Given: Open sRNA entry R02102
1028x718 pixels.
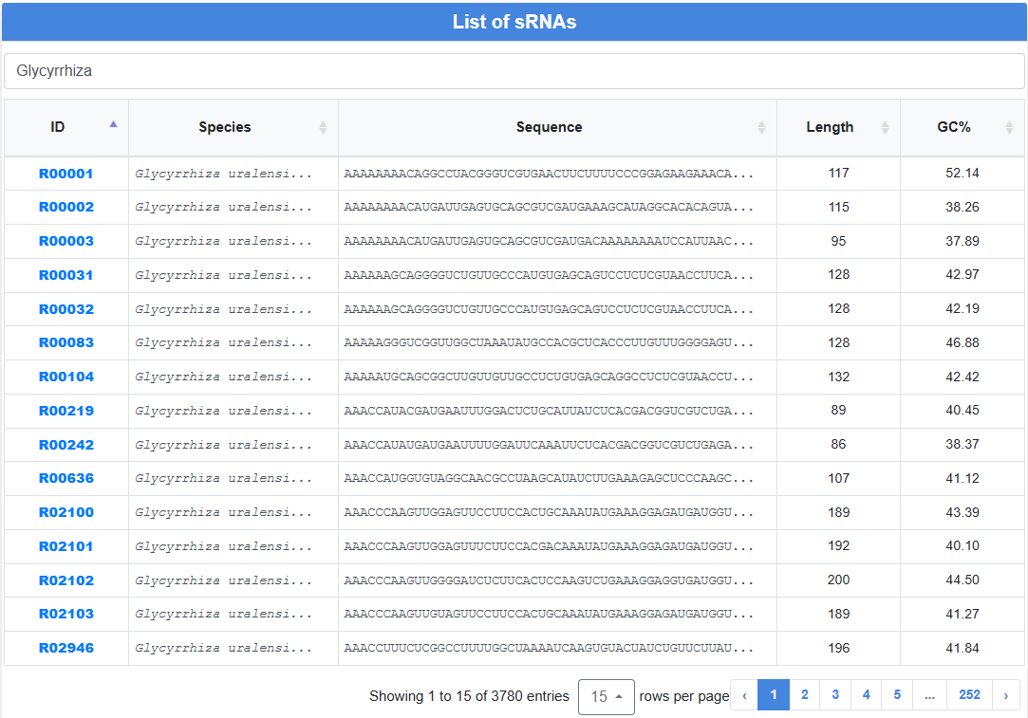Looking at the screenshot, I should click(66, 580).
